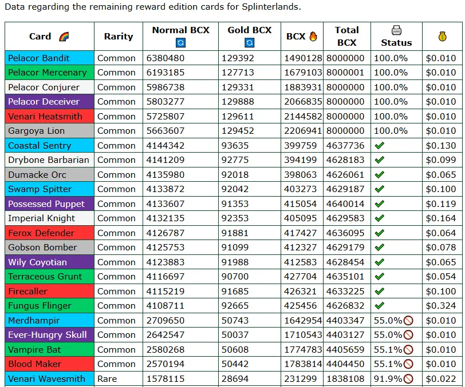The height and width of the screenshot is (387, 465).
Task: Select the Pelacor Conjurer card cell
Action: tap(49, 87)
